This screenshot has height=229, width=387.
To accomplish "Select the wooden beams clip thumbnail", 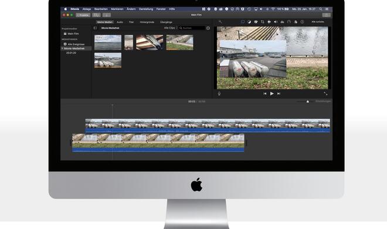I will click(x=150, y=42).
